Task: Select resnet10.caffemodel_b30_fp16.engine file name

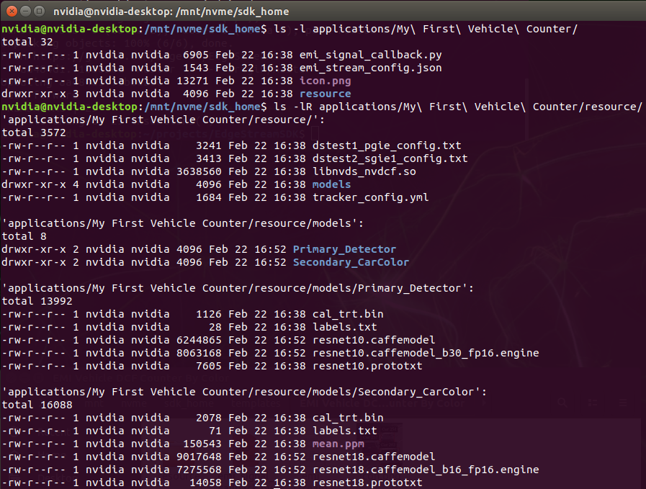Action: pyautogui.click(x=426, y=353)
